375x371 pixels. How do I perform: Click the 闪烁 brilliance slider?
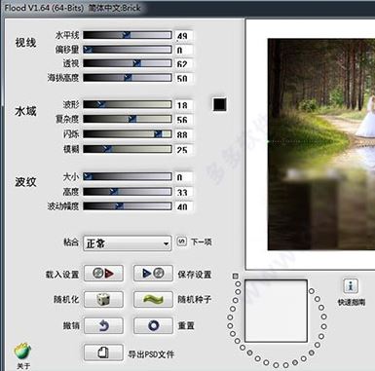128,133
